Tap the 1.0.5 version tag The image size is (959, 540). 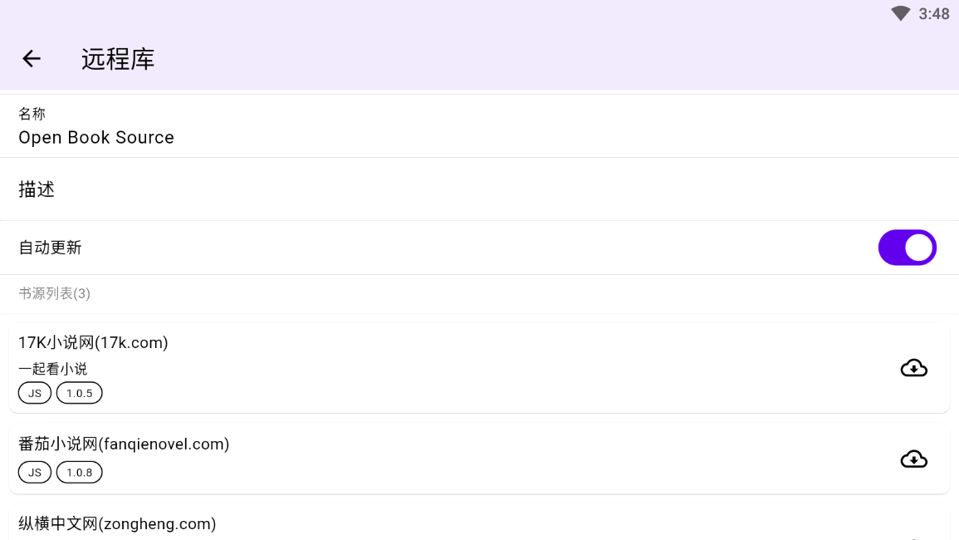[80, 393]
